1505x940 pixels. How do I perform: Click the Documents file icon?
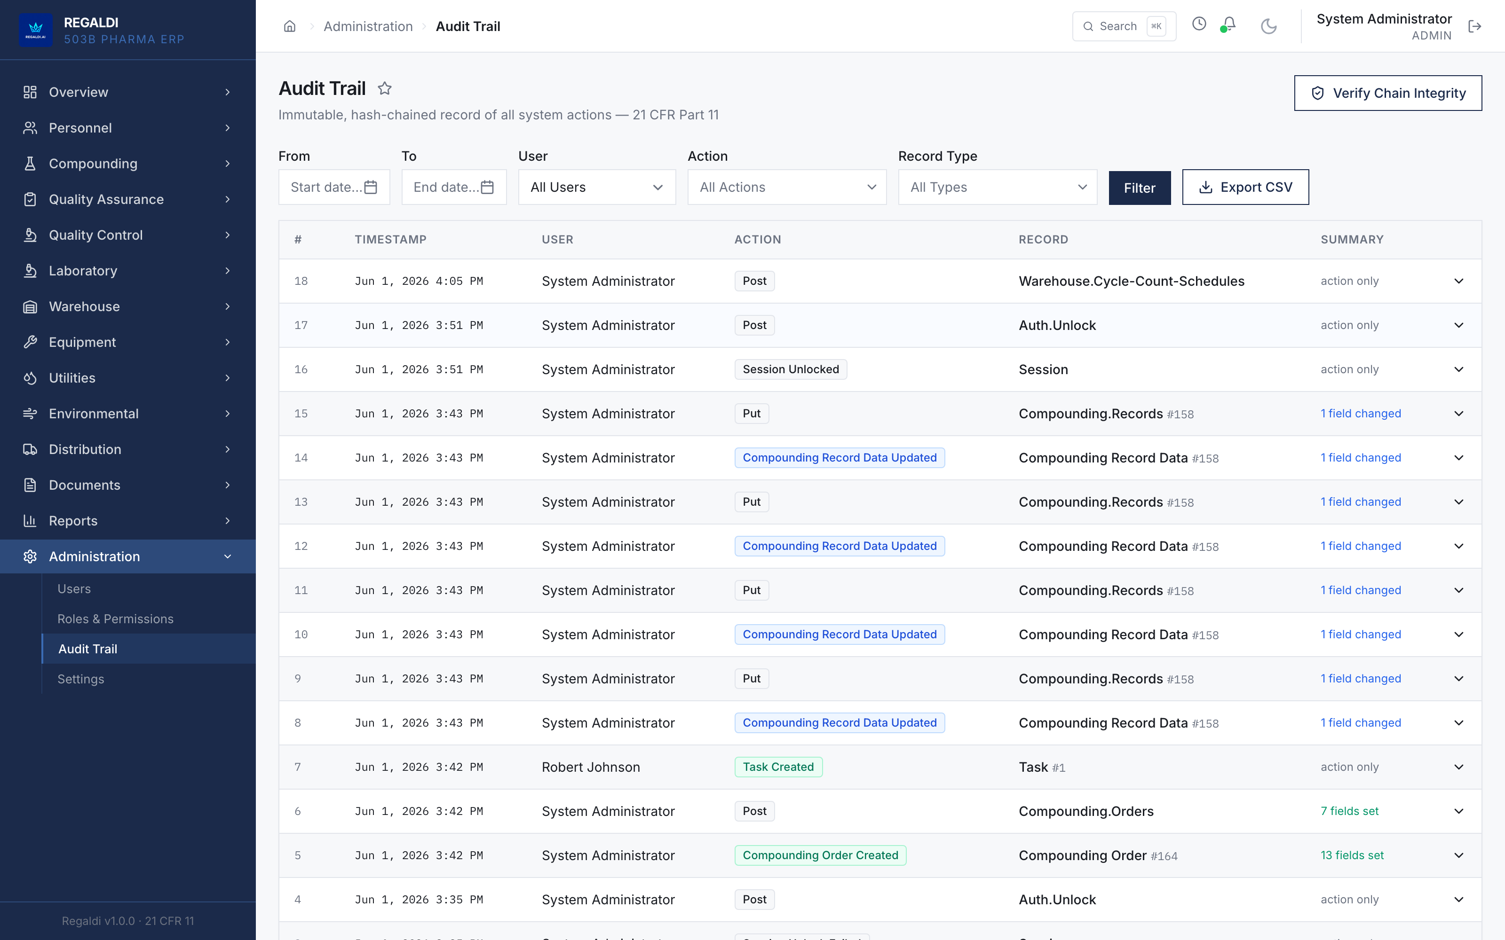point(30,485)
